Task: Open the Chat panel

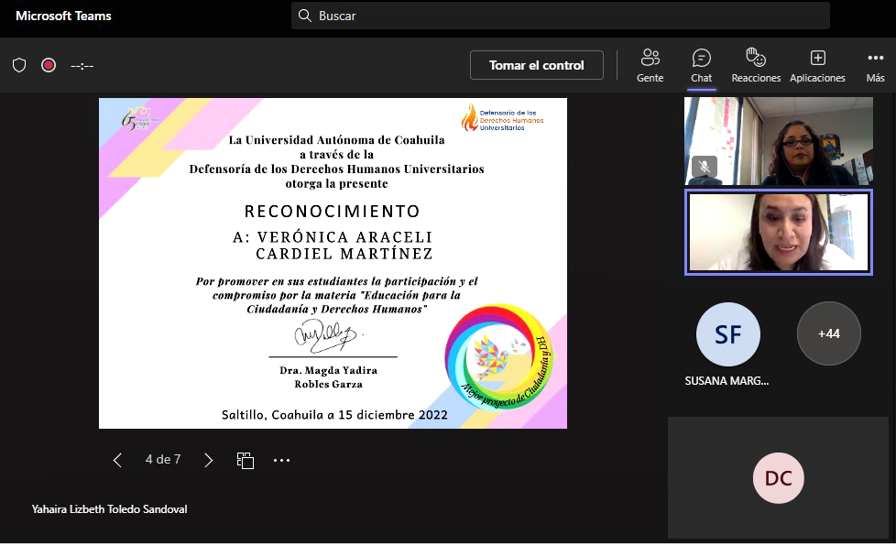Action: (701, 65)
